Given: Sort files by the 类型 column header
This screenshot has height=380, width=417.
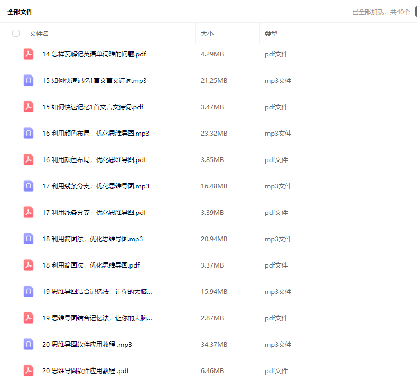Looking at the screenshot, I should (x=271, y=33).
